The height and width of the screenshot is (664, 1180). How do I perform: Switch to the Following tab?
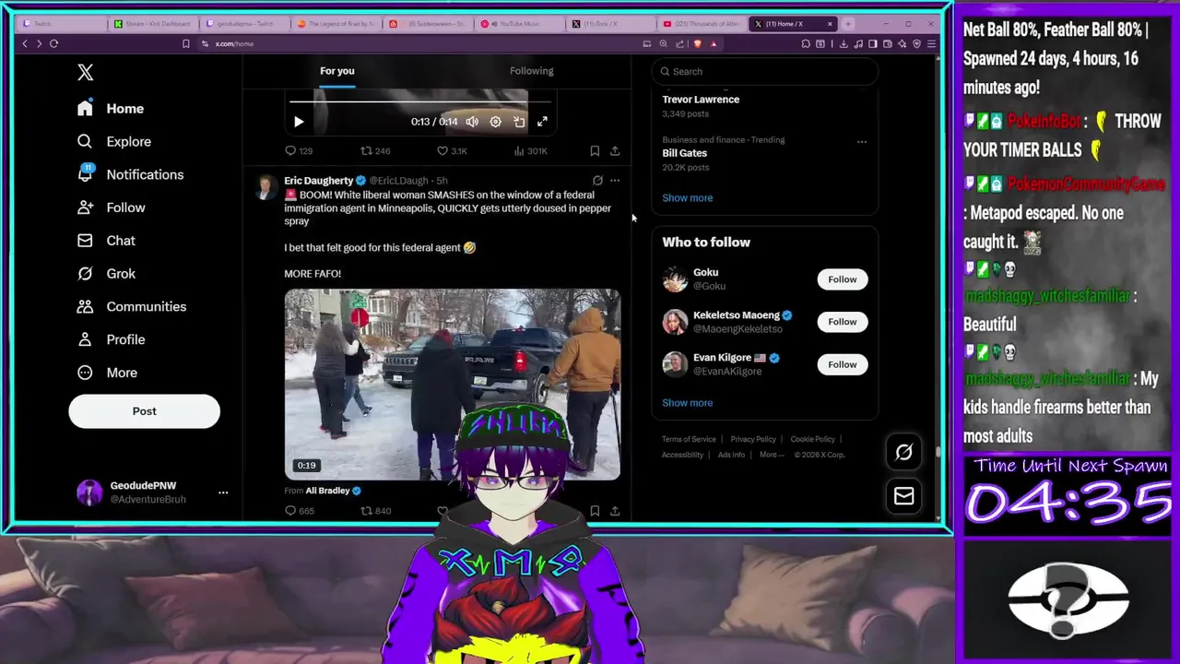click(531, 71)
